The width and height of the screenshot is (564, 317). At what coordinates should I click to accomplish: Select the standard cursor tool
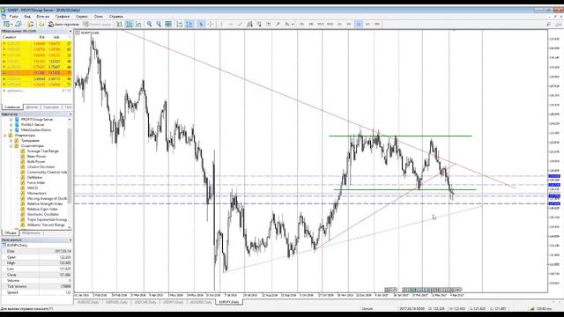click(201, 24)
